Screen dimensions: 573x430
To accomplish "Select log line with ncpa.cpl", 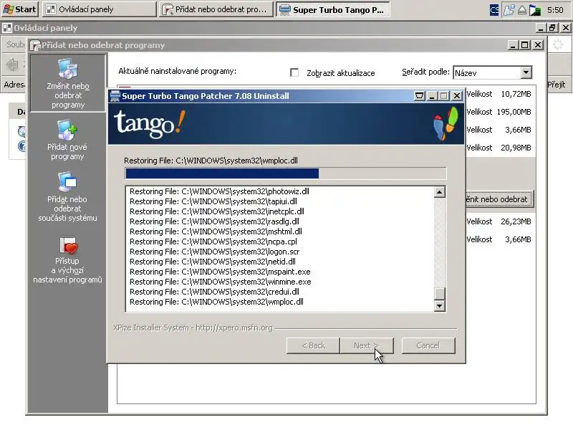I will point(213,242).
